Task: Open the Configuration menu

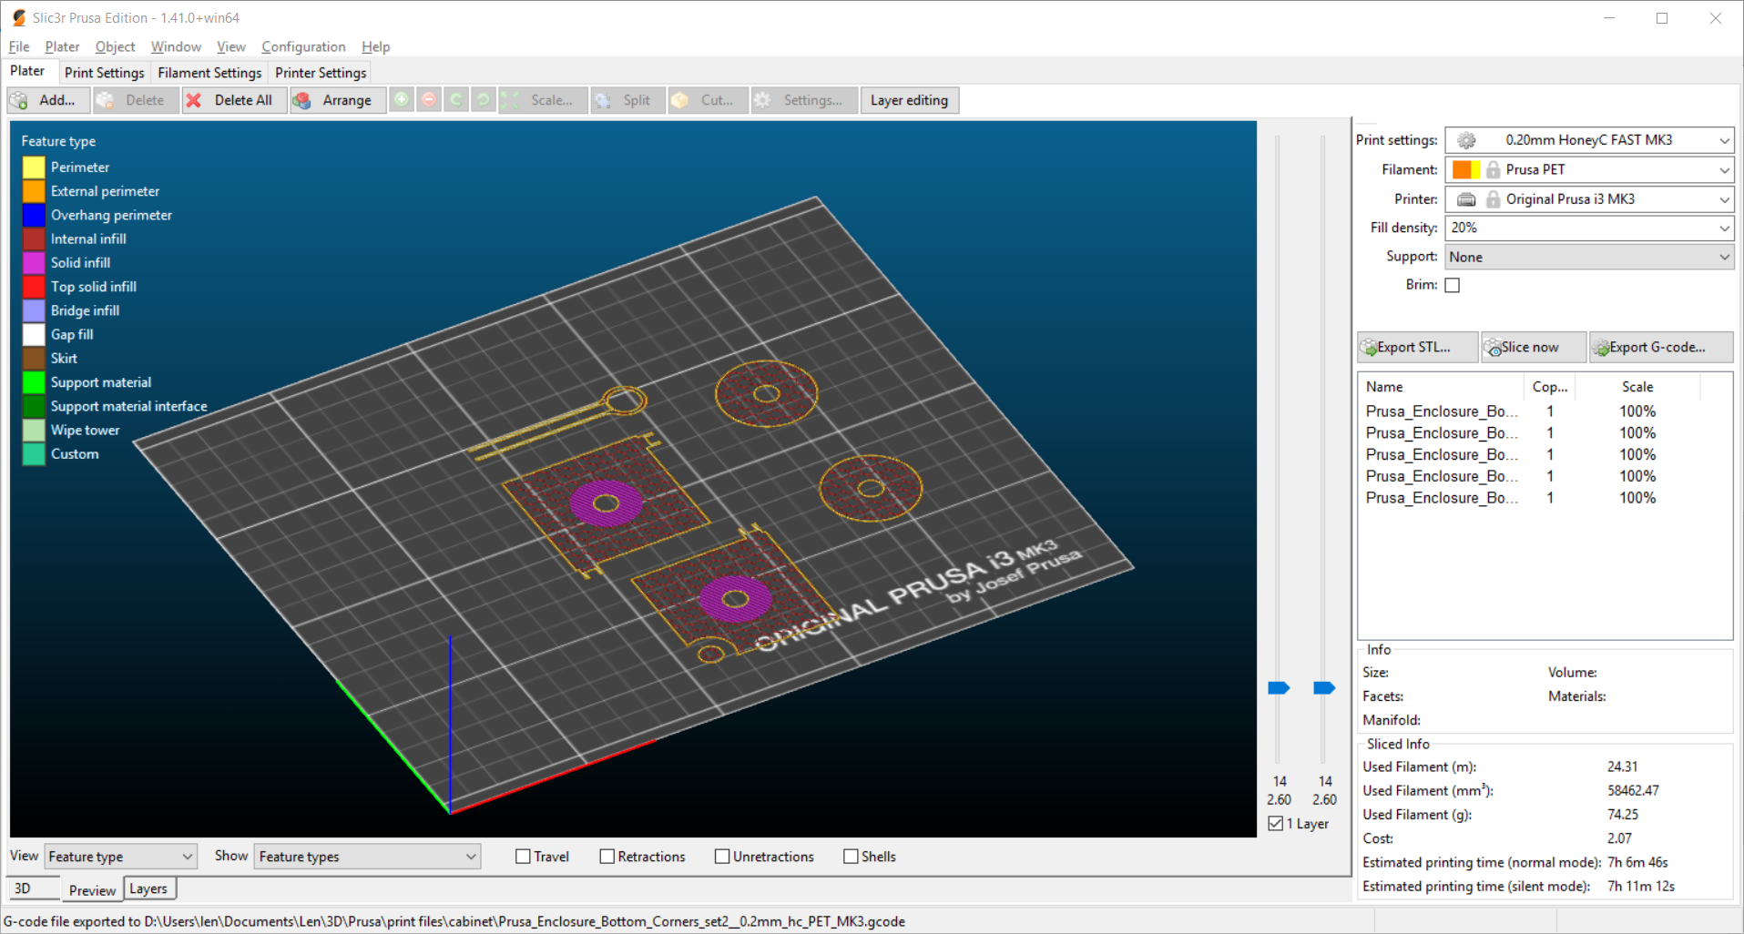Action: [x=303, y=46]
